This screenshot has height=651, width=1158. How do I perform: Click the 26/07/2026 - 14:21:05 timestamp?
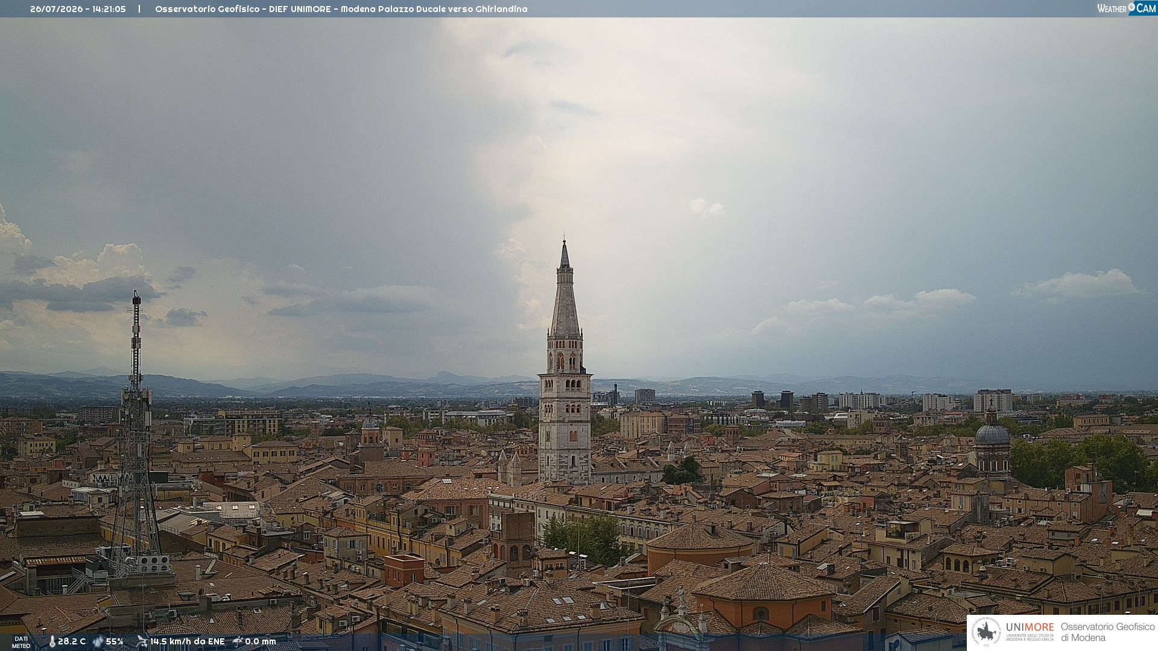[x=78, y=9]
